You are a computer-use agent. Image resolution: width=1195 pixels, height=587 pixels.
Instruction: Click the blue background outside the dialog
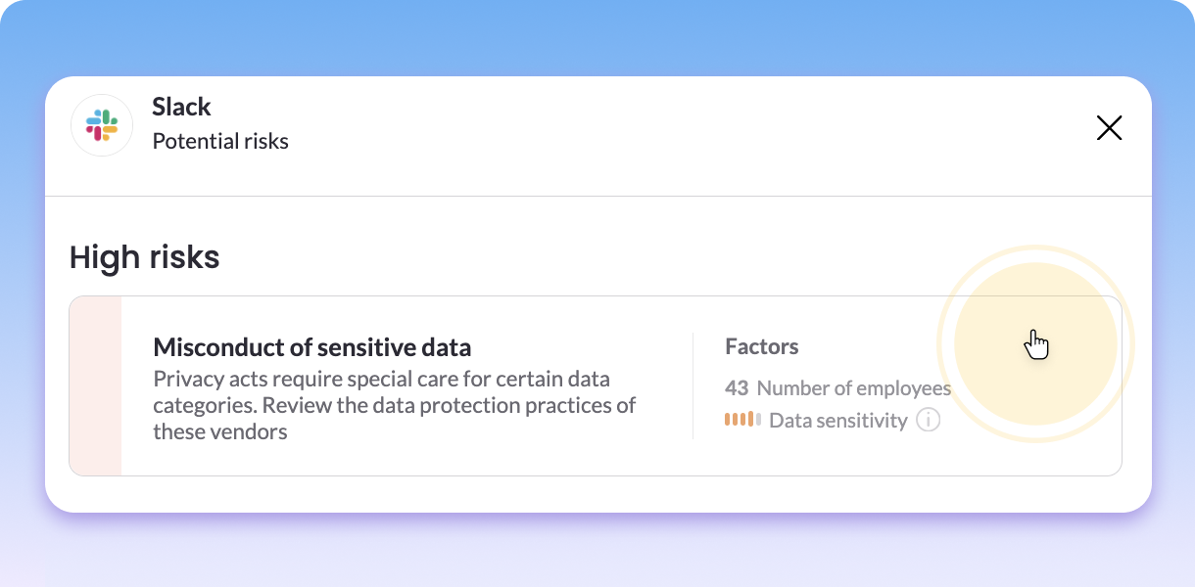(597, 37)
